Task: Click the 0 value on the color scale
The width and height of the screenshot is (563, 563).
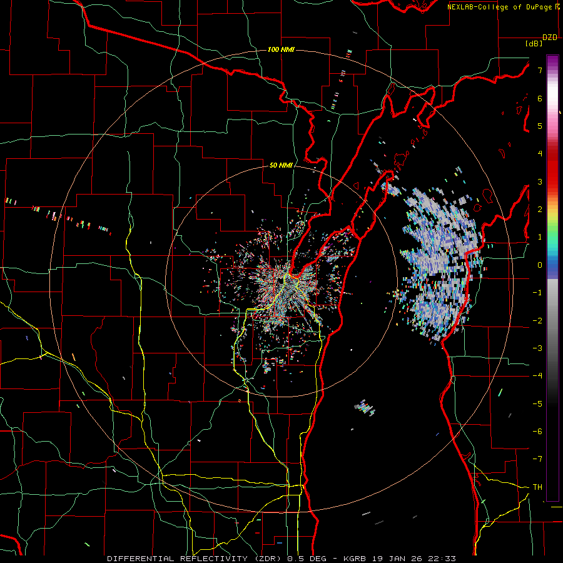Action: pyautogui.click(x=540, y=265)
